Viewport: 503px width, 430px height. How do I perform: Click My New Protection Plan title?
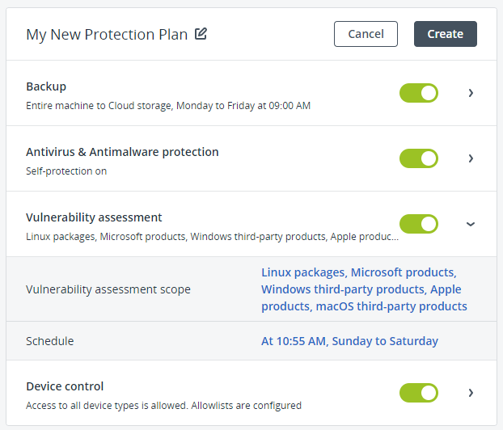[x=107, y=35]
